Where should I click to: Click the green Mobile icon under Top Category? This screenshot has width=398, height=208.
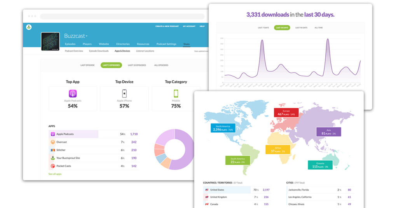click(176, 94)
